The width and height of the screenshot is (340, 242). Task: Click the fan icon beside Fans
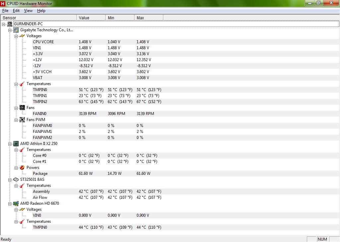tap(22, 108)
